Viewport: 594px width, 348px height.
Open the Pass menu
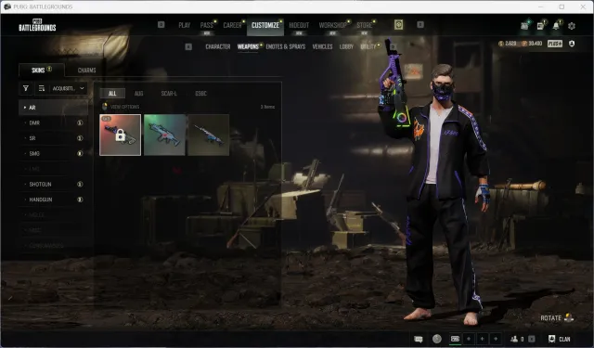point(207,25)
